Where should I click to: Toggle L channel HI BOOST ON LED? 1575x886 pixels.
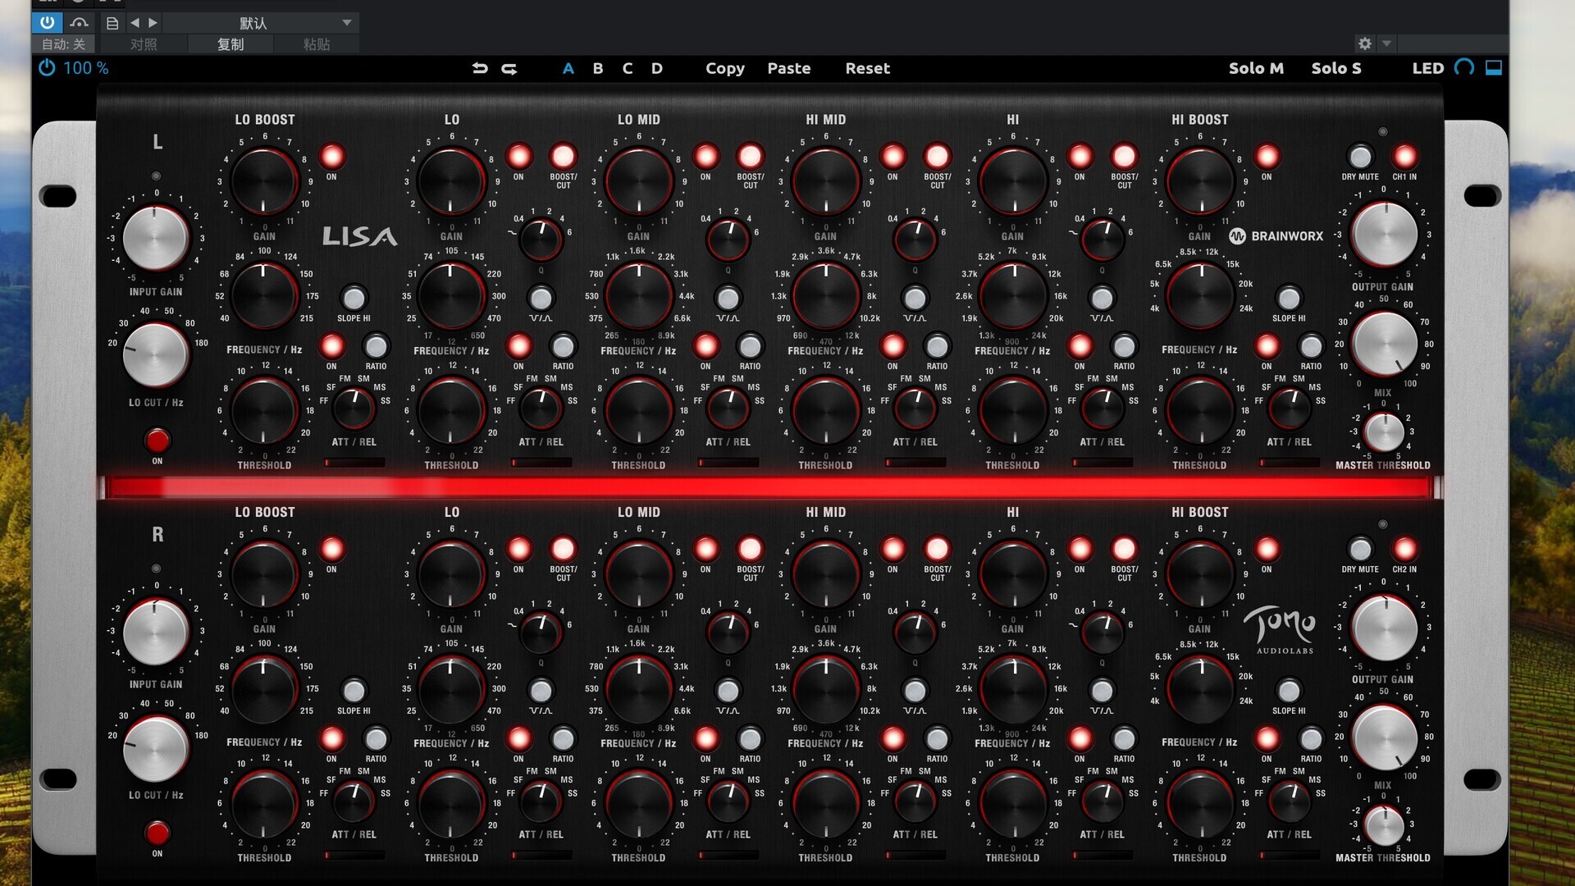pos(1267,156)
